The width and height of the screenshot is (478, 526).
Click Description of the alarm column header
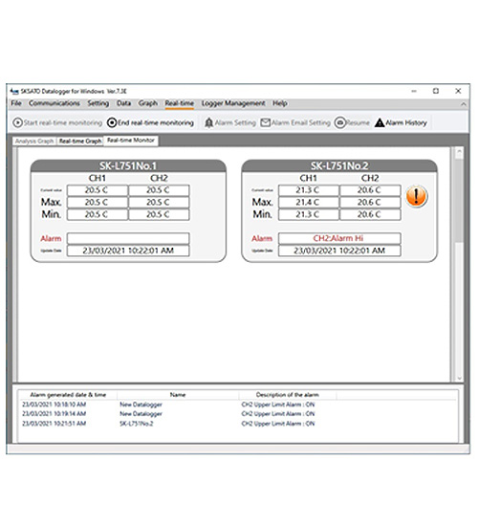click(x=288, y=395)
